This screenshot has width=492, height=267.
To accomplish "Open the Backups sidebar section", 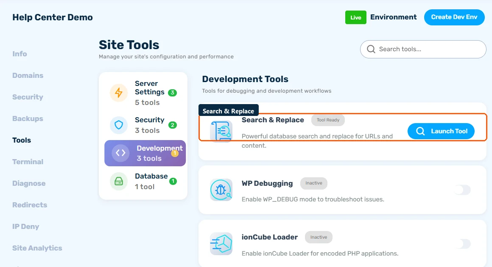I will coord(28,118).
